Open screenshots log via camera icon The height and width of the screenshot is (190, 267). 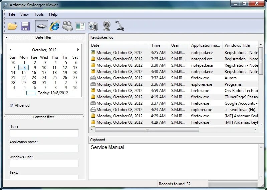click(93, 26)
